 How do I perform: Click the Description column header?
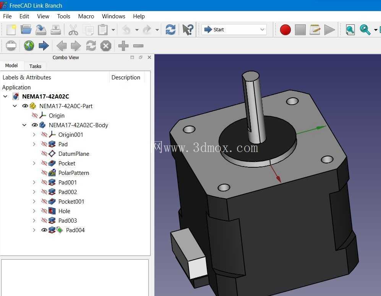click(x=126, y=78)
